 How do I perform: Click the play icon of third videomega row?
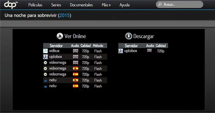point(45,74)
